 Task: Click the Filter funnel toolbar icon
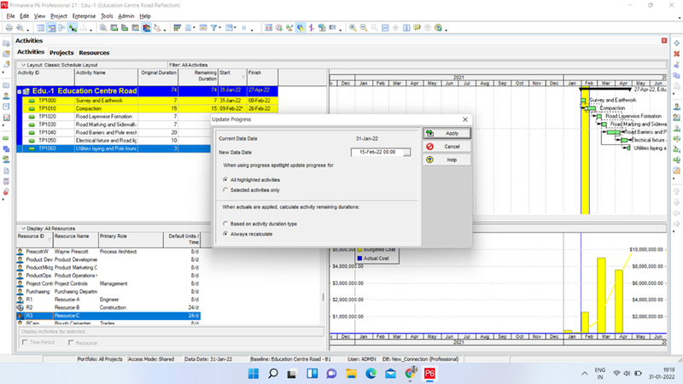tap(214, 28)
